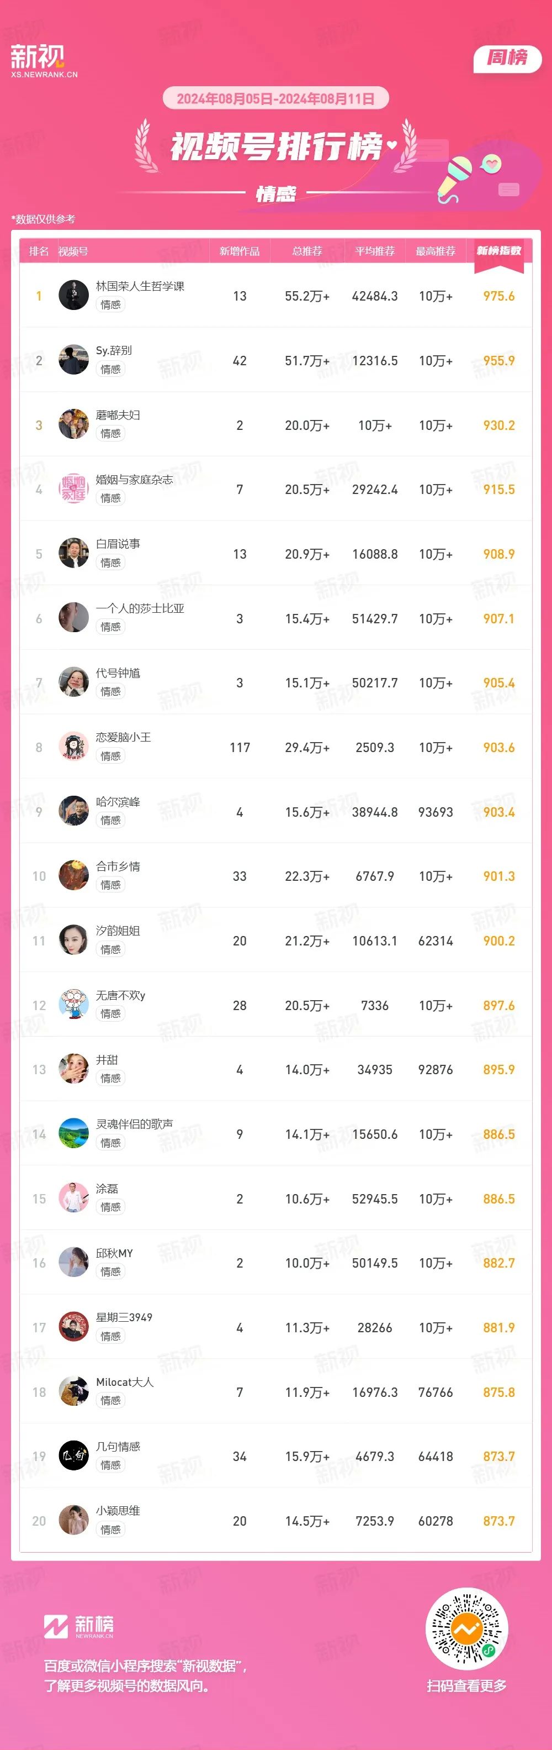Open 林国荣人生哲学课 avatar
Image resolution: width=552 pixels, height=1750 pixels.
click(x=73, y=296)
